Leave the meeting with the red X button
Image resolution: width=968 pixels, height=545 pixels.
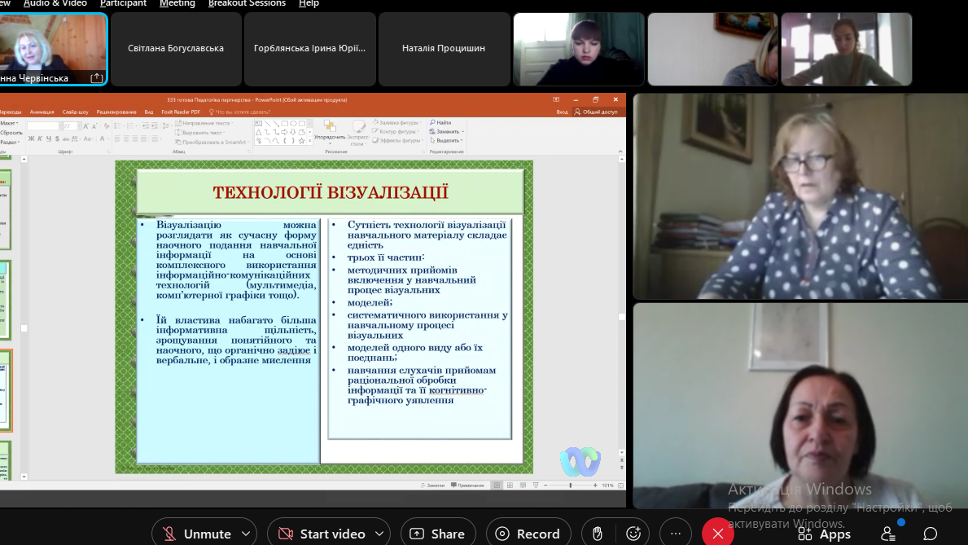coord(717,534)
